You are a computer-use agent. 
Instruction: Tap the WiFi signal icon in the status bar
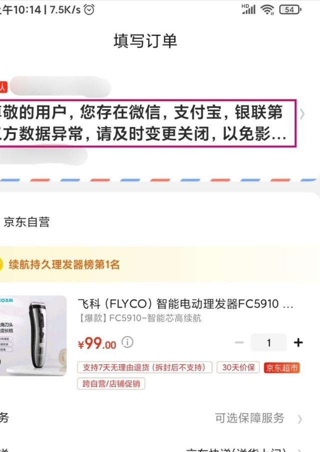coord(267,10)
